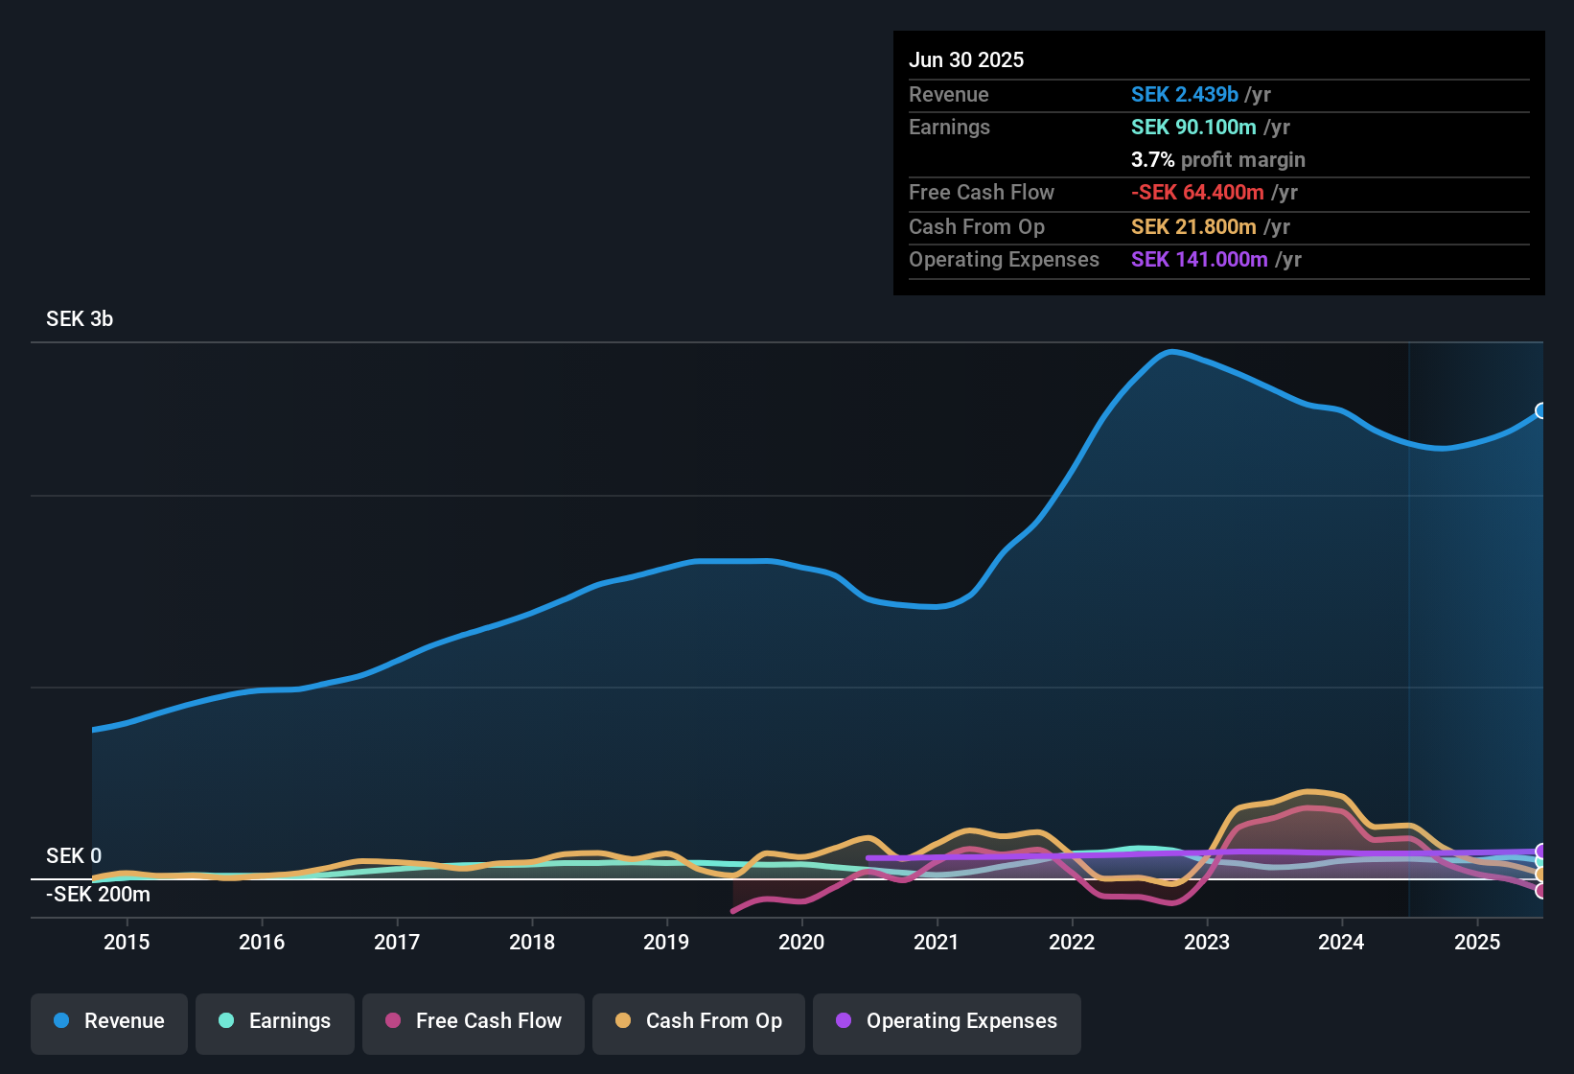Click the 2020 x-axis label
Screen dimensions: 1574x1074
(801, 942)
